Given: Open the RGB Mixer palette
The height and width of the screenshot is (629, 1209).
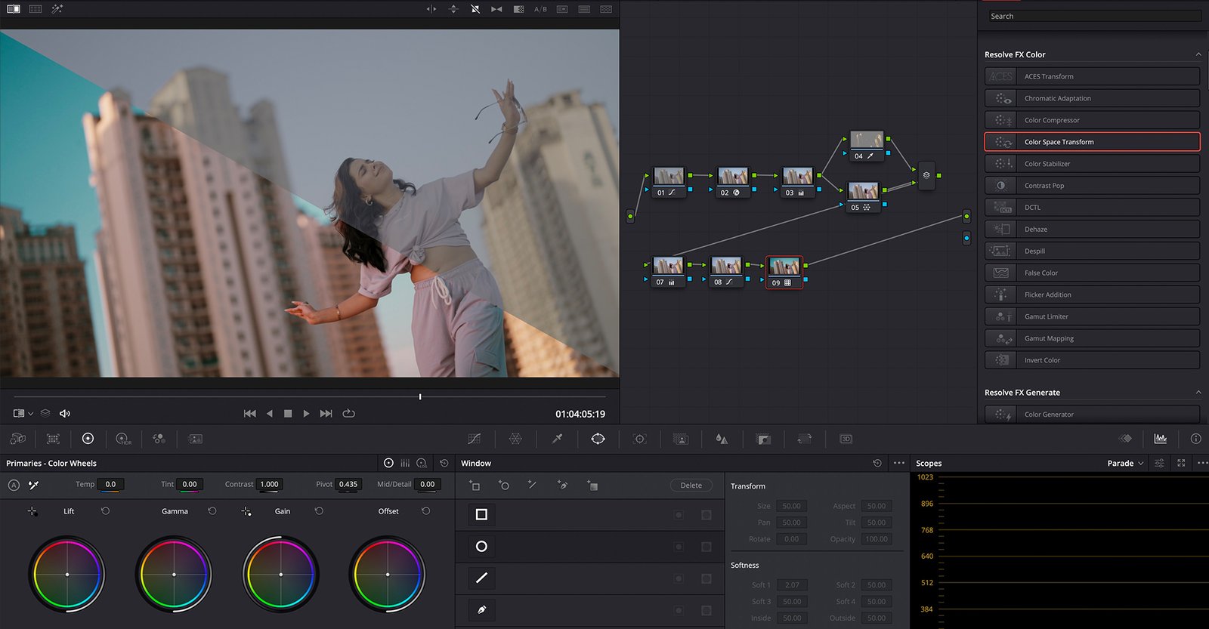Looking at the screenshot, I should coord(159,439).
